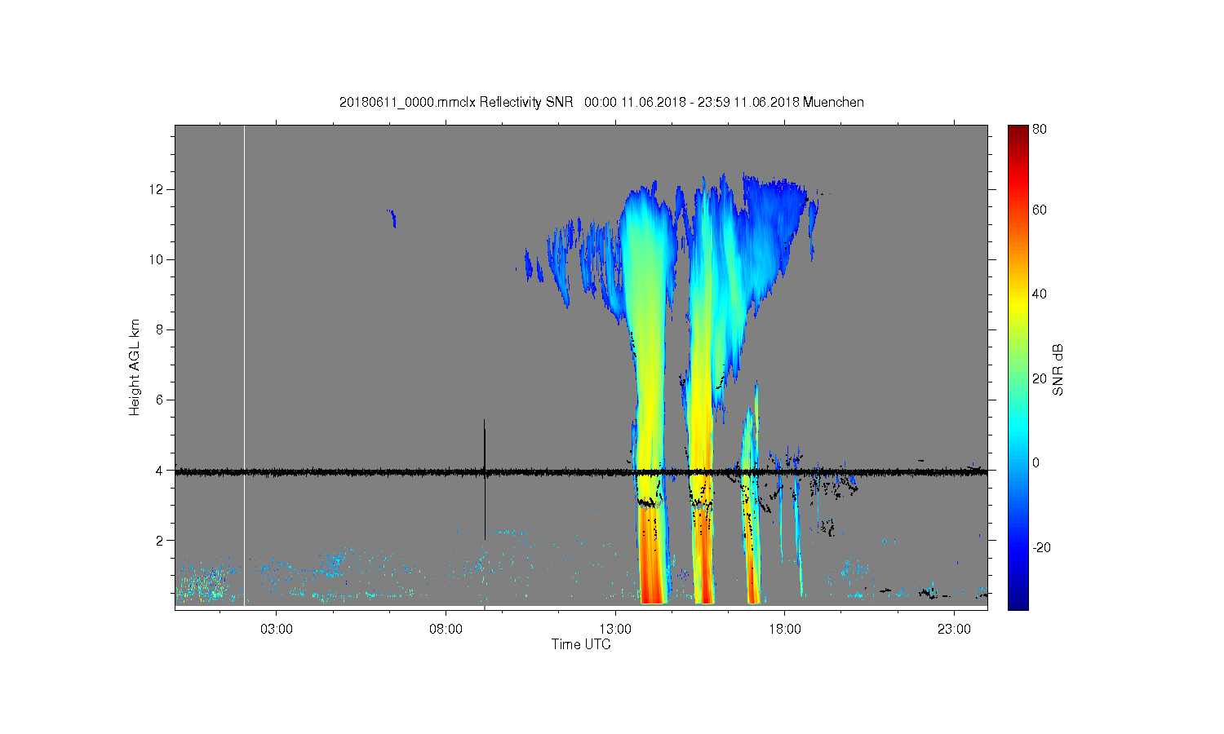Click the 18:00 time tick label
This screenshot has width=1224, height=734.
785,630
